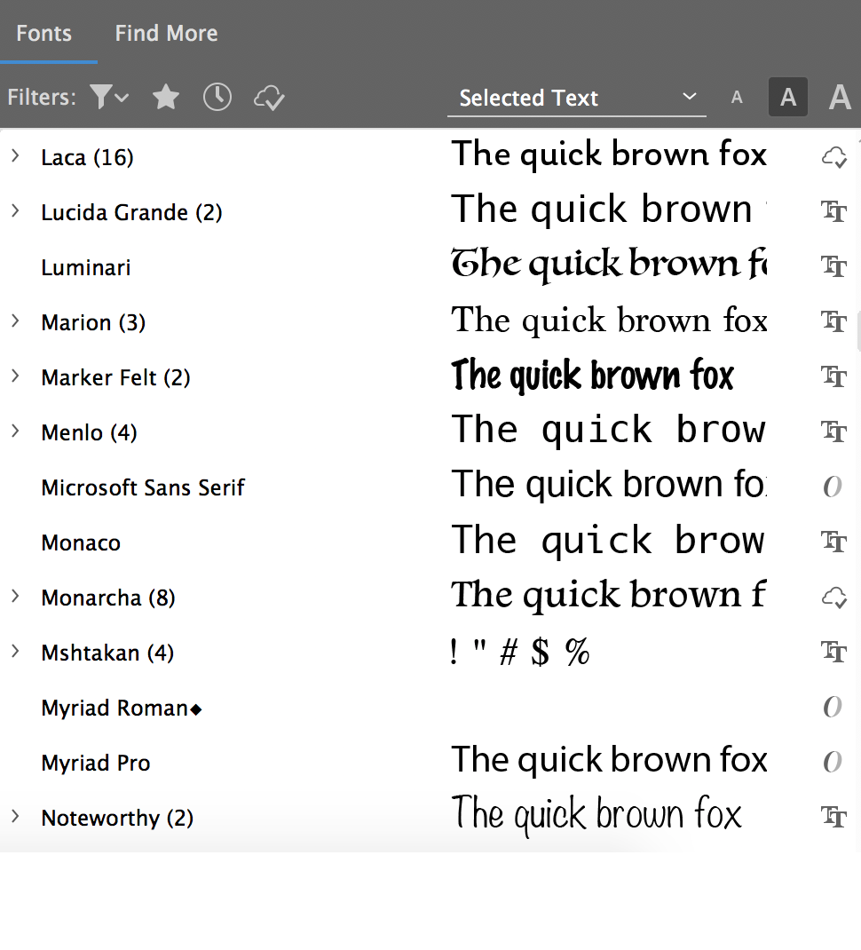861x950 pixels.
Task: Expand the Laca font family
Action: (x=13, y=156)
